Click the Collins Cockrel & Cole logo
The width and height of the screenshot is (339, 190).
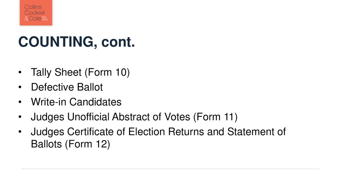[36, 13]
